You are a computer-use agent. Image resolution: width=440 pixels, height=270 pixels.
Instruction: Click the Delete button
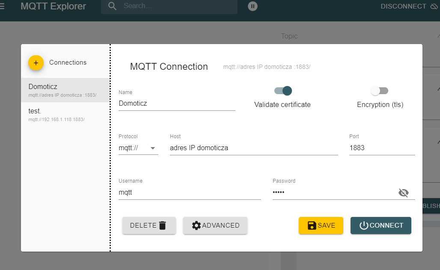(149, 225)
